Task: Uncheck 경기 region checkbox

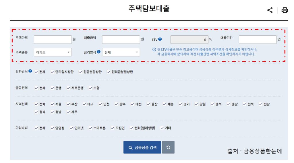Action: [181, 104]
